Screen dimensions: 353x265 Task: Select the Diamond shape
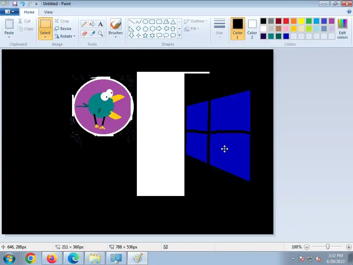tap(139, 29)
